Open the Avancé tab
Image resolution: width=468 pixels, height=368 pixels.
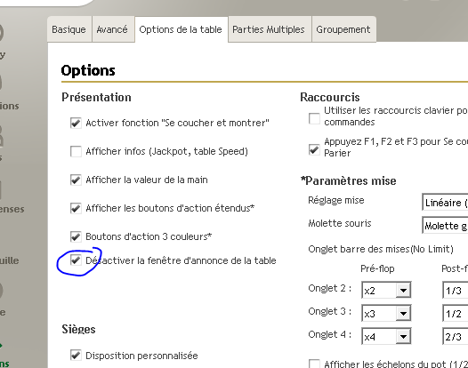(x=113, y=29)
